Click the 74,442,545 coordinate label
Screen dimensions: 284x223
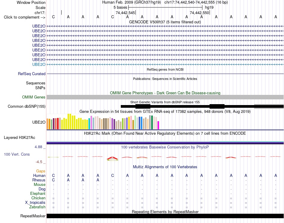click(125, 13)
